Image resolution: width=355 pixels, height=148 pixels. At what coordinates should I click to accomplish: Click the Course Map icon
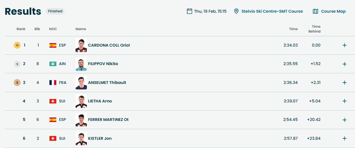pyautogui.click(x=316, y=11)
